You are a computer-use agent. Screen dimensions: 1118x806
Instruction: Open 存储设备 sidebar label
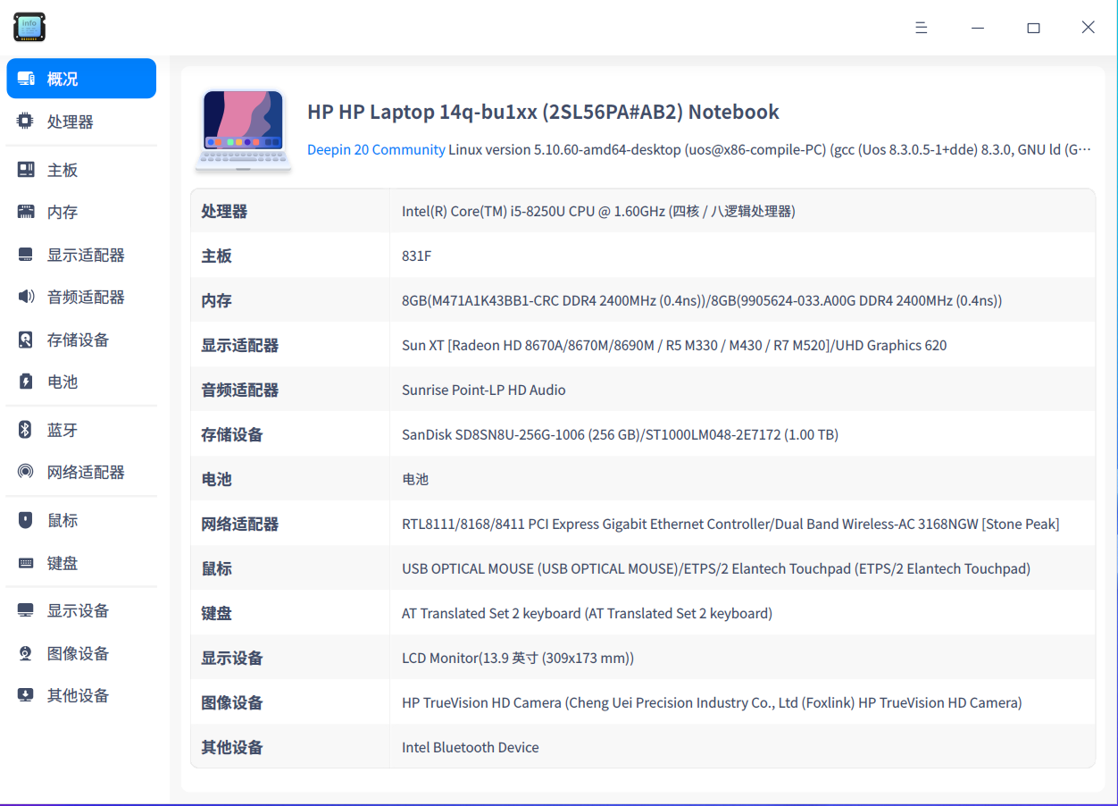click(x=79, y=340)
